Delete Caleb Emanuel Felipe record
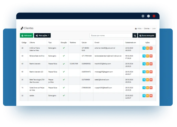Screen dimensions: 177x127 151,88
